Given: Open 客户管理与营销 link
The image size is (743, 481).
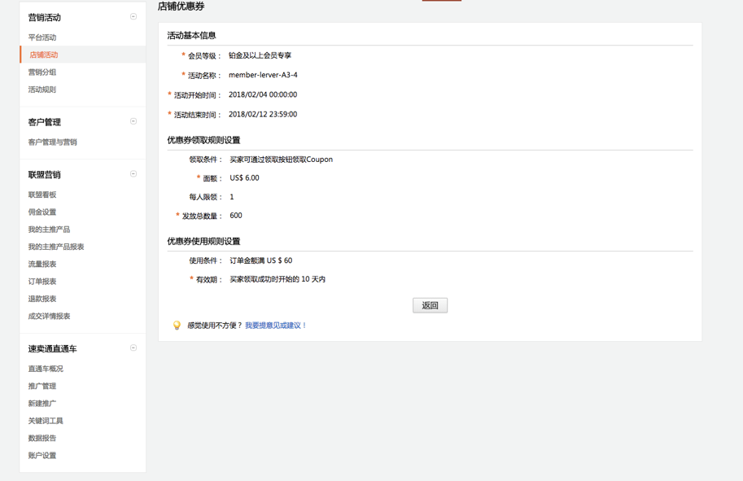Looking at the screenshot, I should click(x=53, y=142).
